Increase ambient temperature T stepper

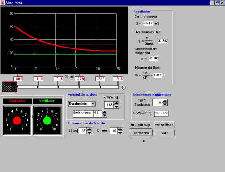165,101
